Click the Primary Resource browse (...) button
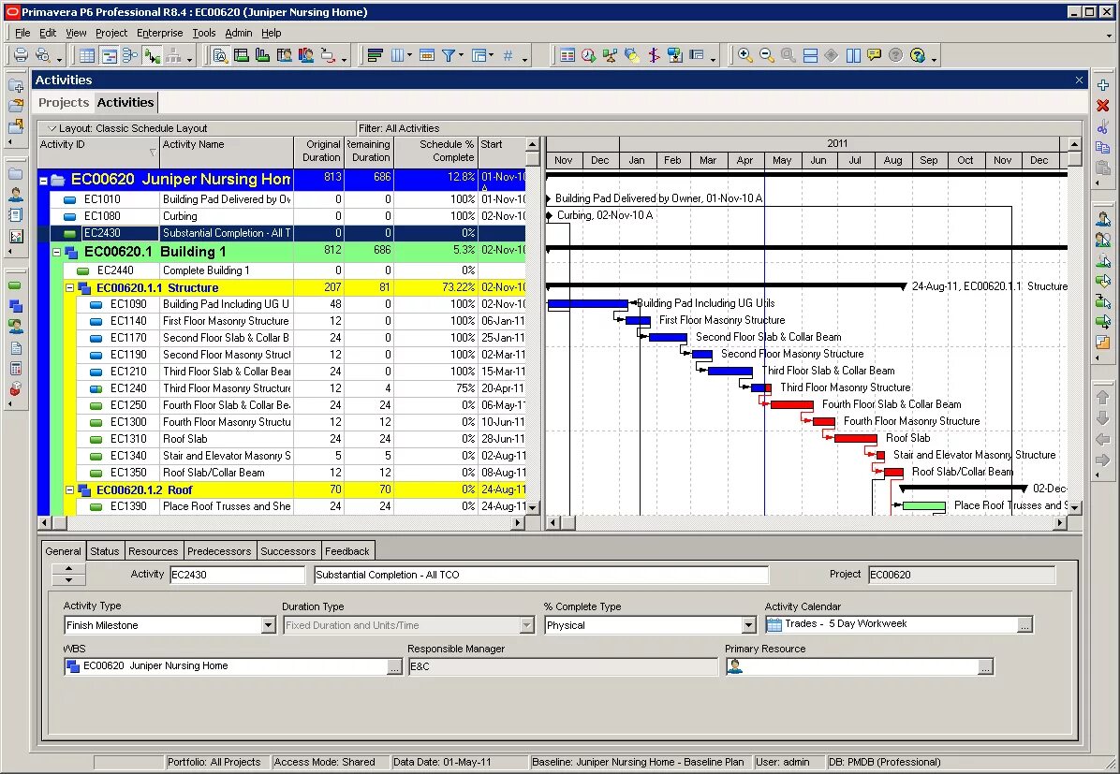Image resolution: width=1120 pixels, height=774 pixels. tap(985, 667)
